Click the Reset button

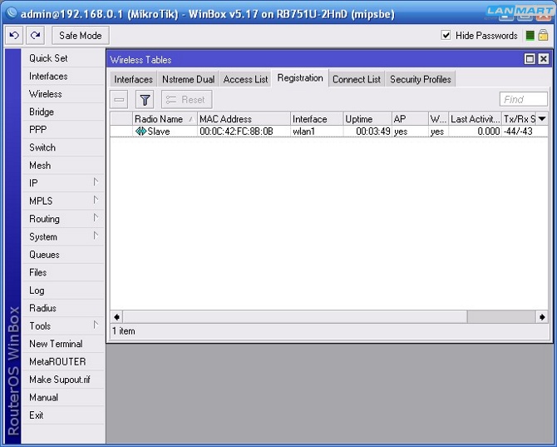[x=187, y=100]
